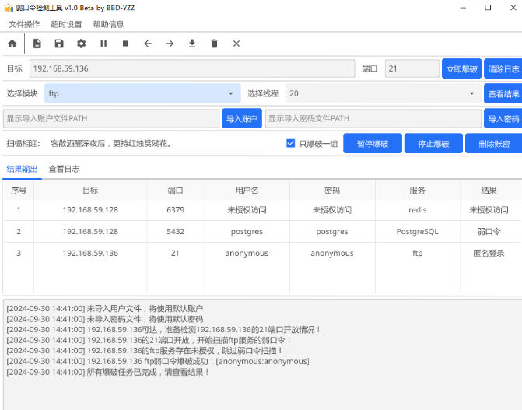522x410 pixels.
Task: Click the 查看结果 button
Action: click(503, 94)
